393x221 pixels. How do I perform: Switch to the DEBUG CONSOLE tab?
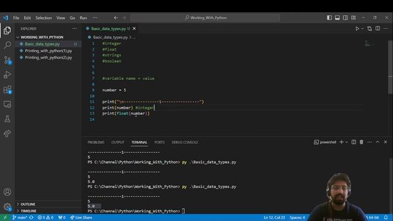coord(185,142)
